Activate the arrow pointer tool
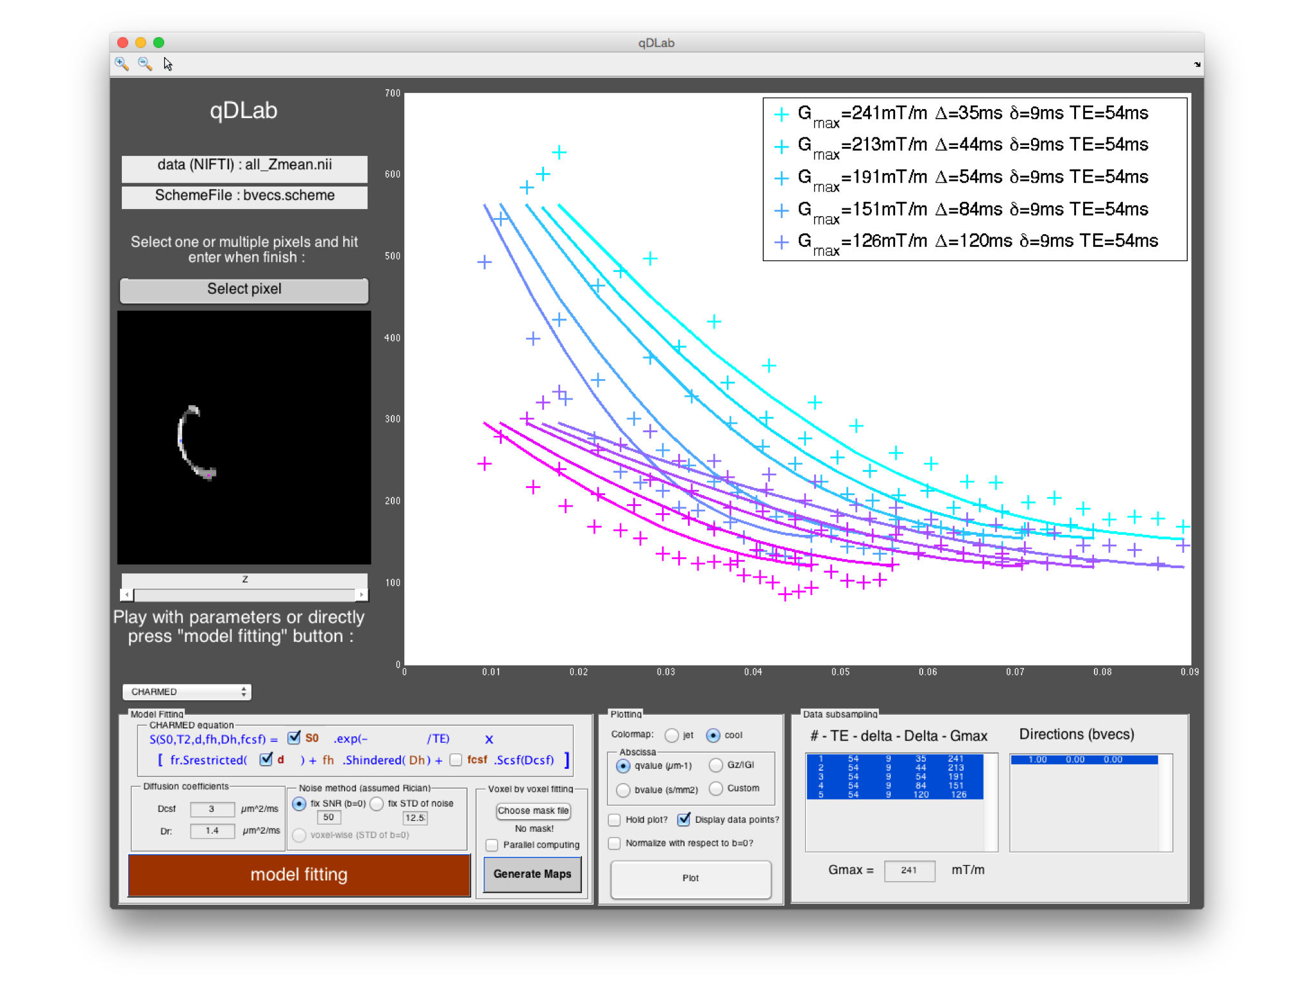Viewport: 1314px width, 985px height. pos(168,64)
